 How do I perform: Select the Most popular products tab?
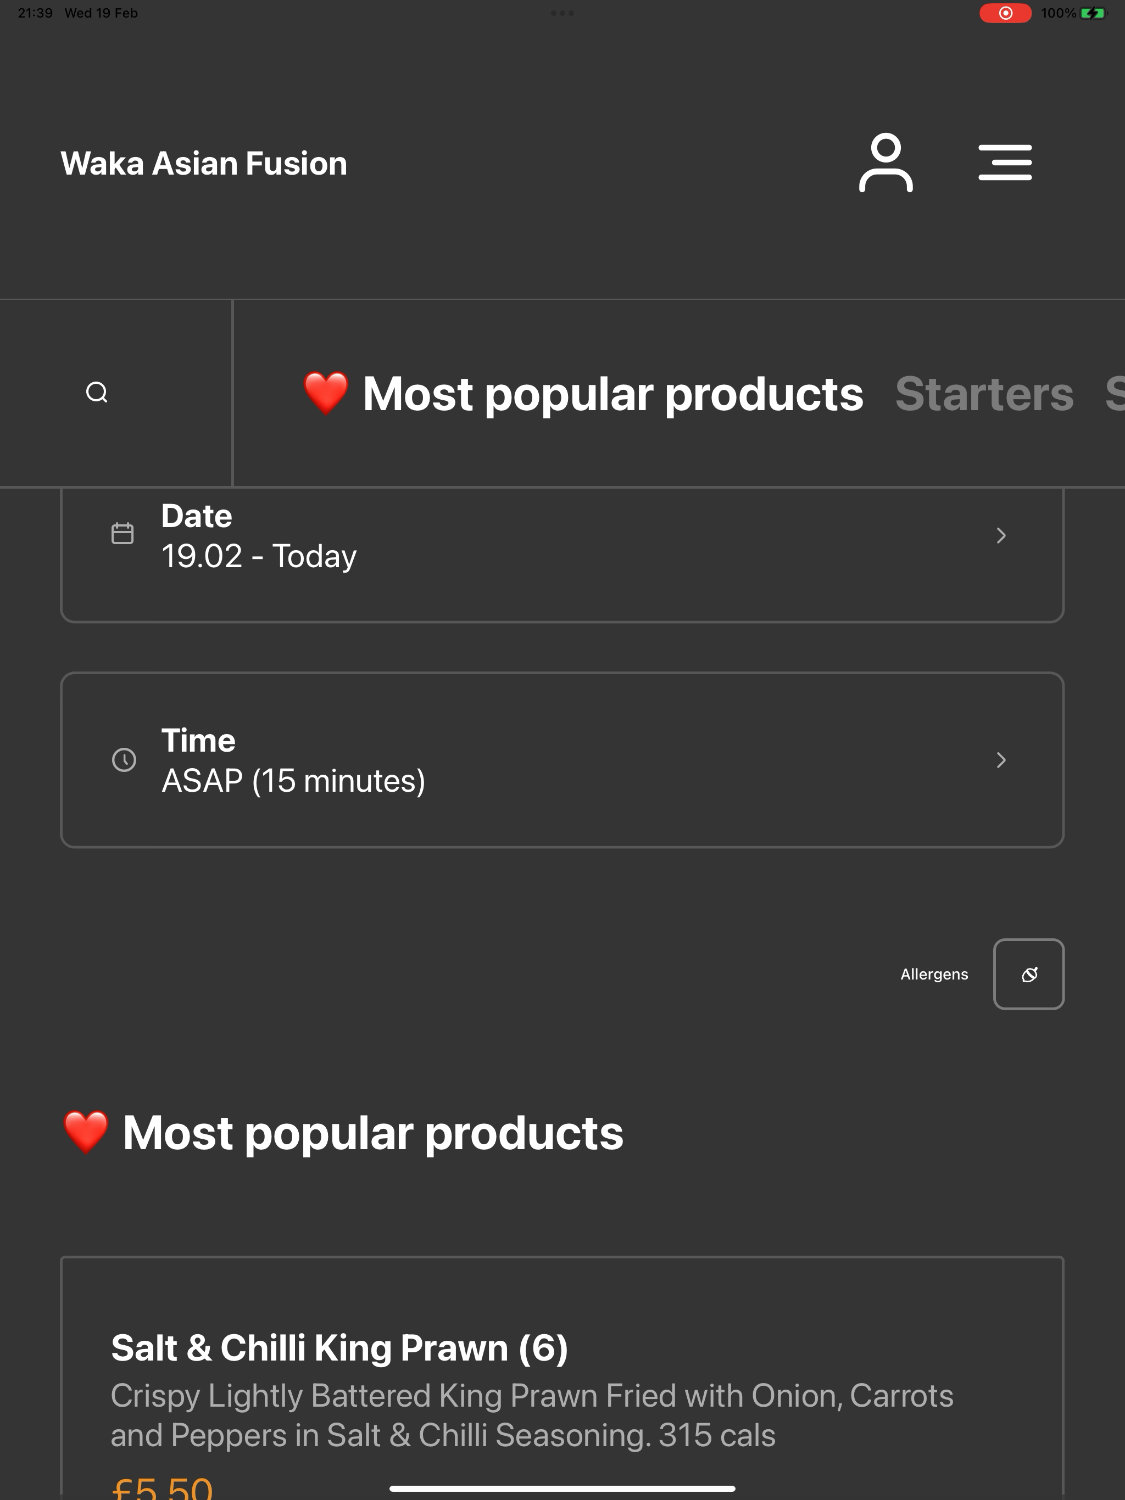pos(583,393)
